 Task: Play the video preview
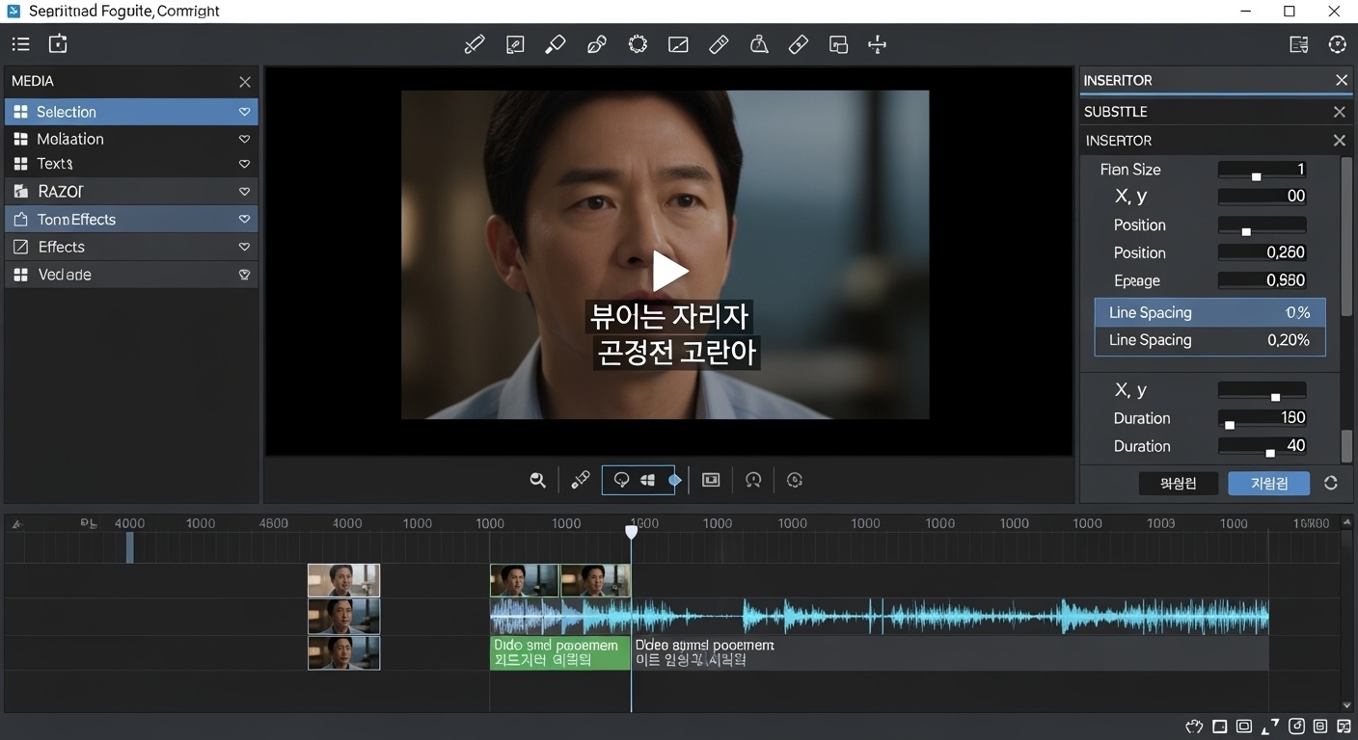[670, 271]
